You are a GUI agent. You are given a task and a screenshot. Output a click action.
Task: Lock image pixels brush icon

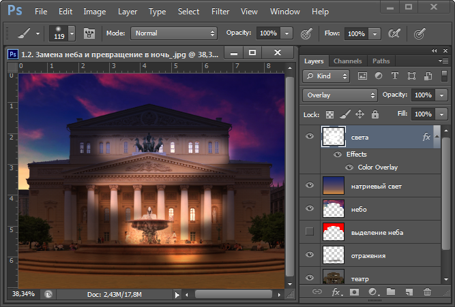point(345,114)
